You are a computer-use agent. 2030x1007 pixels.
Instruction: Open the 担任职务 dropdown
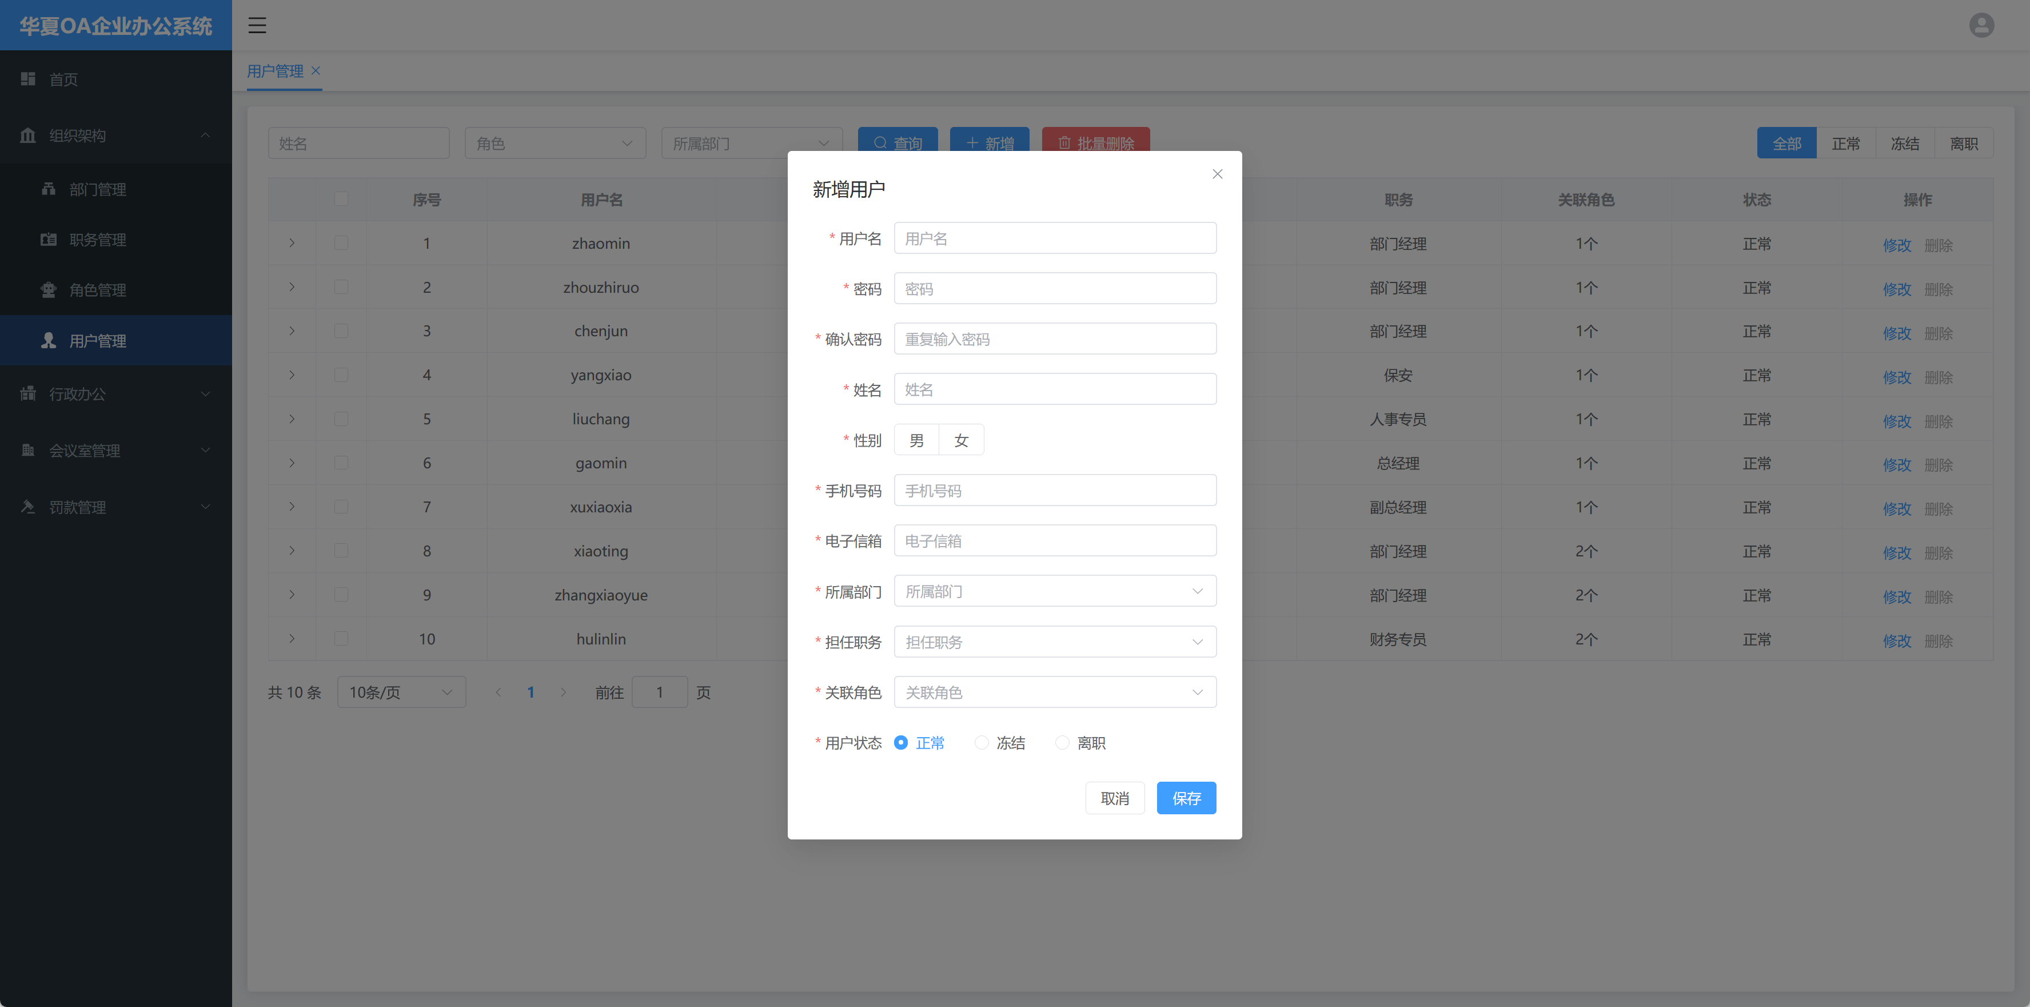(x=1054, y=642)
